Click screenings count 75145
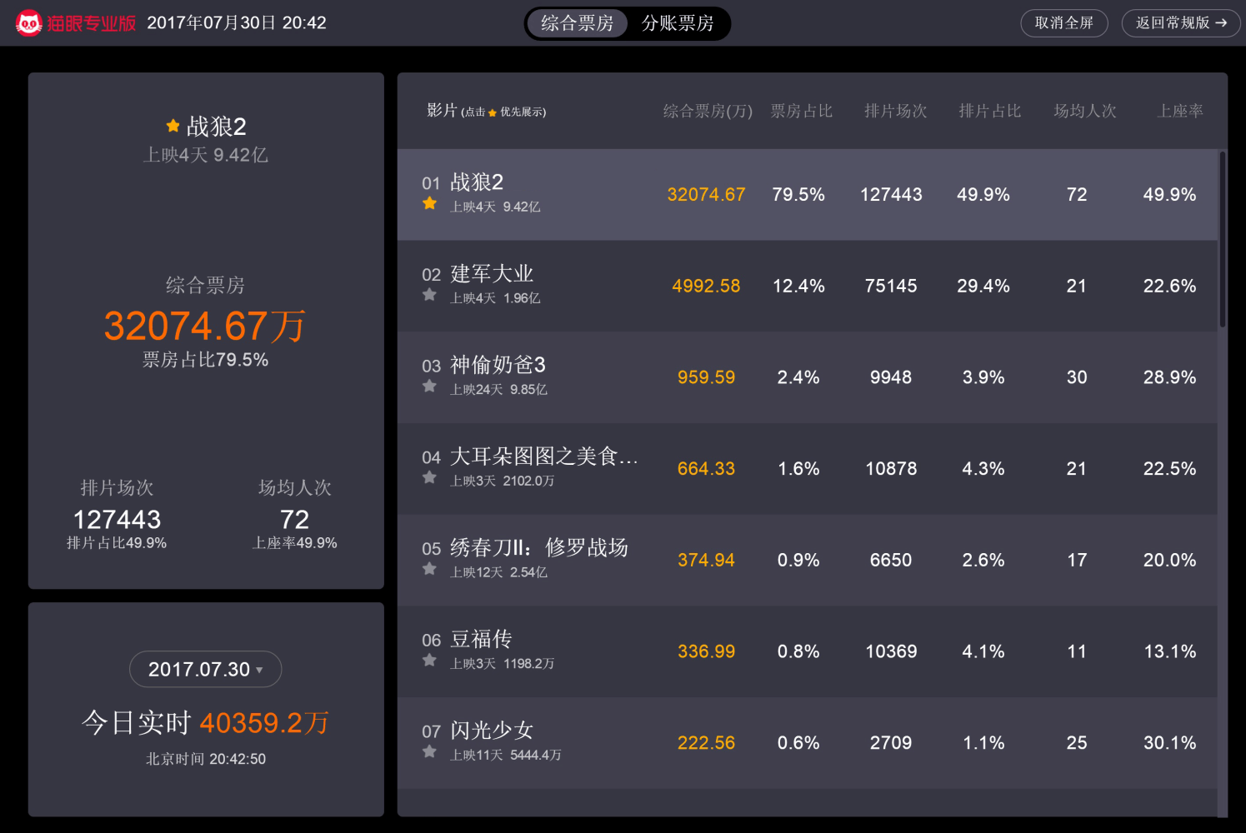Screen dimensions: 1246x833 click(x=891, y=287)
